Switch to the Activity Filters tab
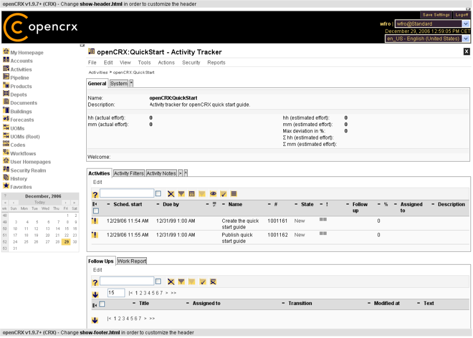Viewport: 473px width, 338px height. click(129, 173)
